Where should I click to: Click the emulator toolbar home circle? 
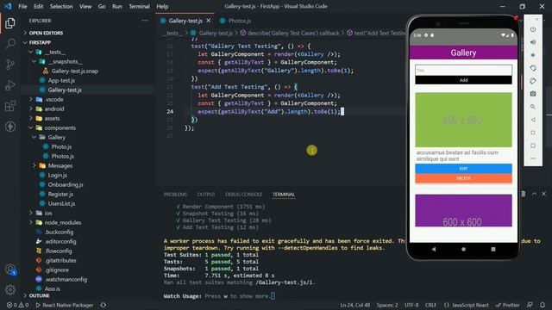coord(533,133)
